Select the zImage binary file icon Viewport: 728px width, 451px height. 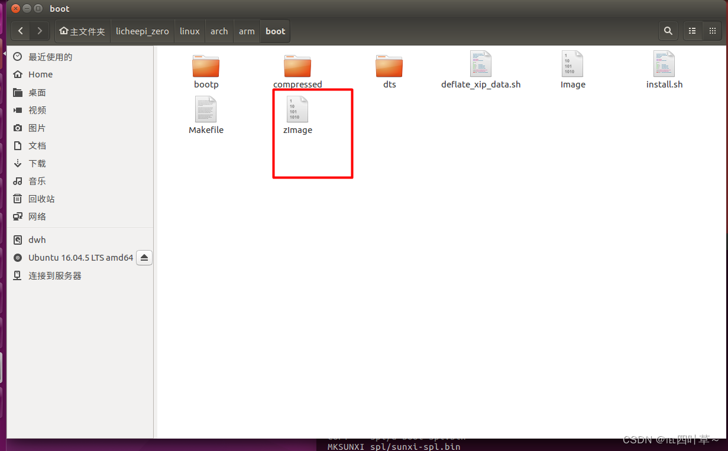(297, 109)
